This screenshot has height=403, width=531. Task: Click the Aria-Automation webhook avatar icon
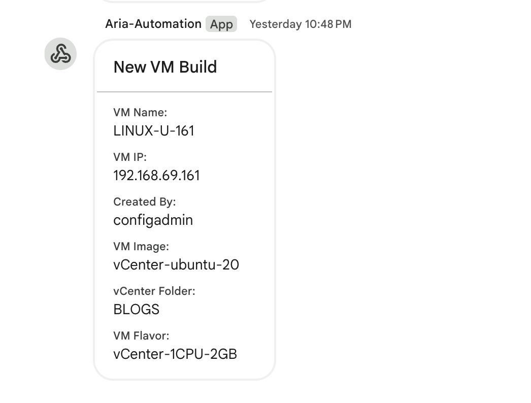click(x=60, y=54)
